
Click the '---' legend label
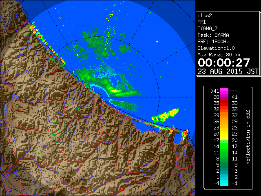coord(233,91)
